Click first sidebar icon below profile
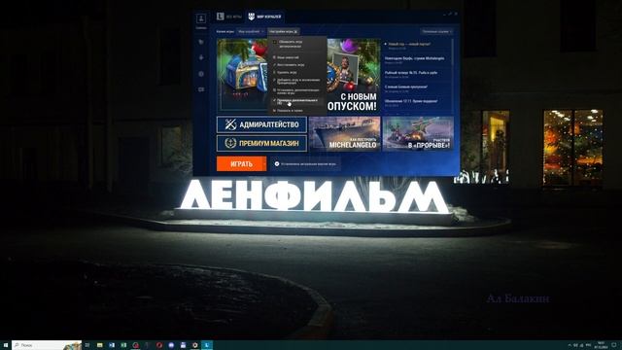 [201, 42]
